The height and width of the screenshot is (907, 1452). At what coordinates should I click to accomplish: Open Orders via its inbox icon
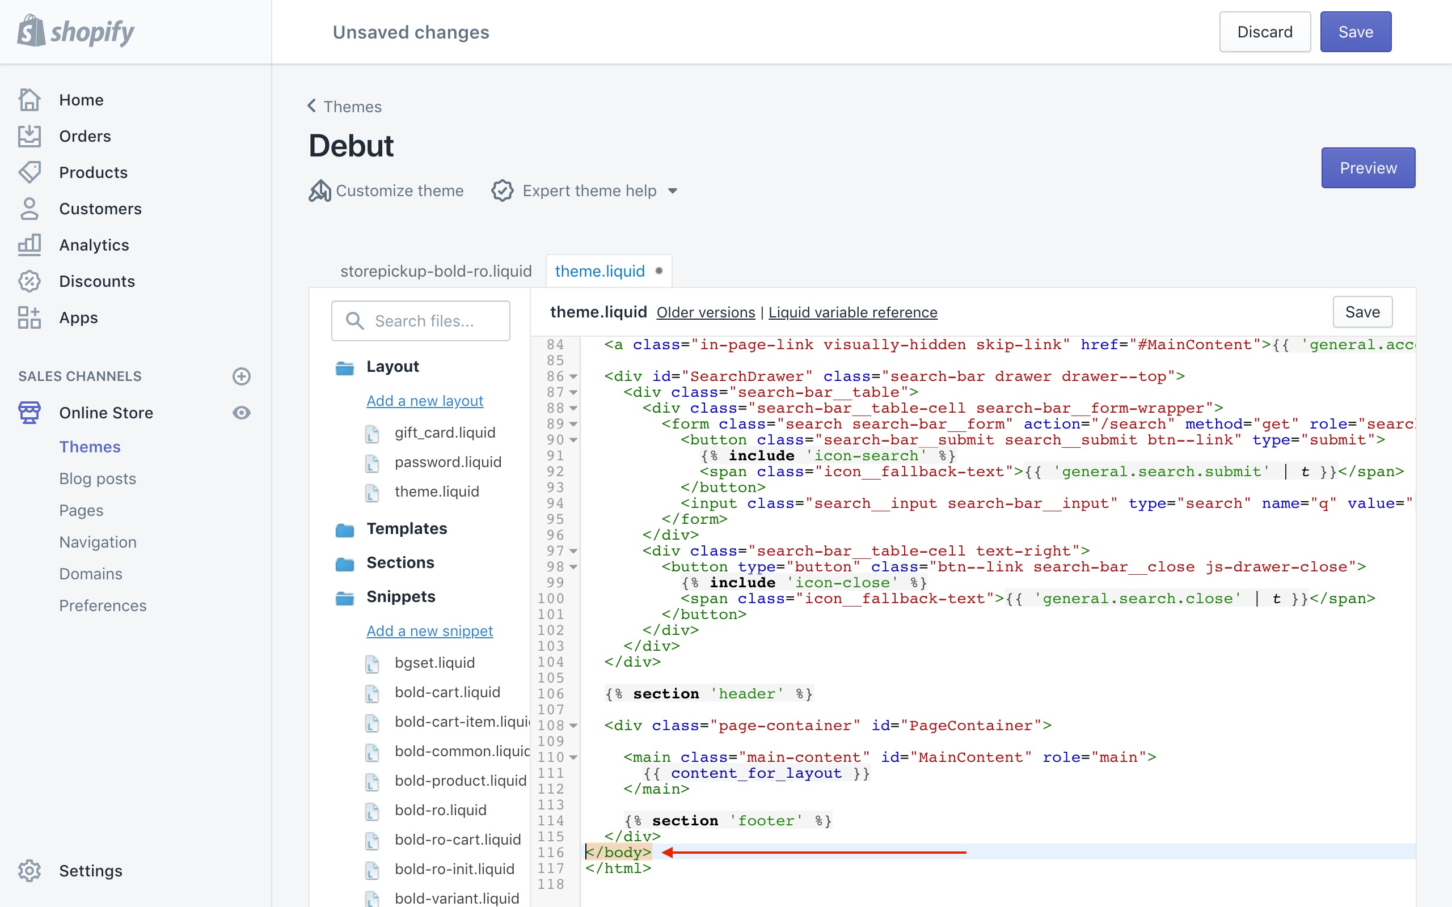(x=29, y=136)
